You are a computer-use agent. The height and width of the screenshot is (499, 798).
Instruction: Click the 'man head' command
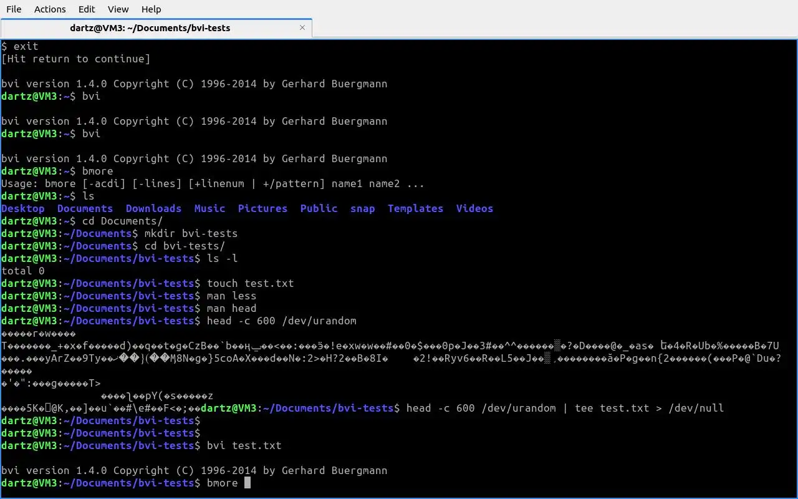(x=232, y=308)
